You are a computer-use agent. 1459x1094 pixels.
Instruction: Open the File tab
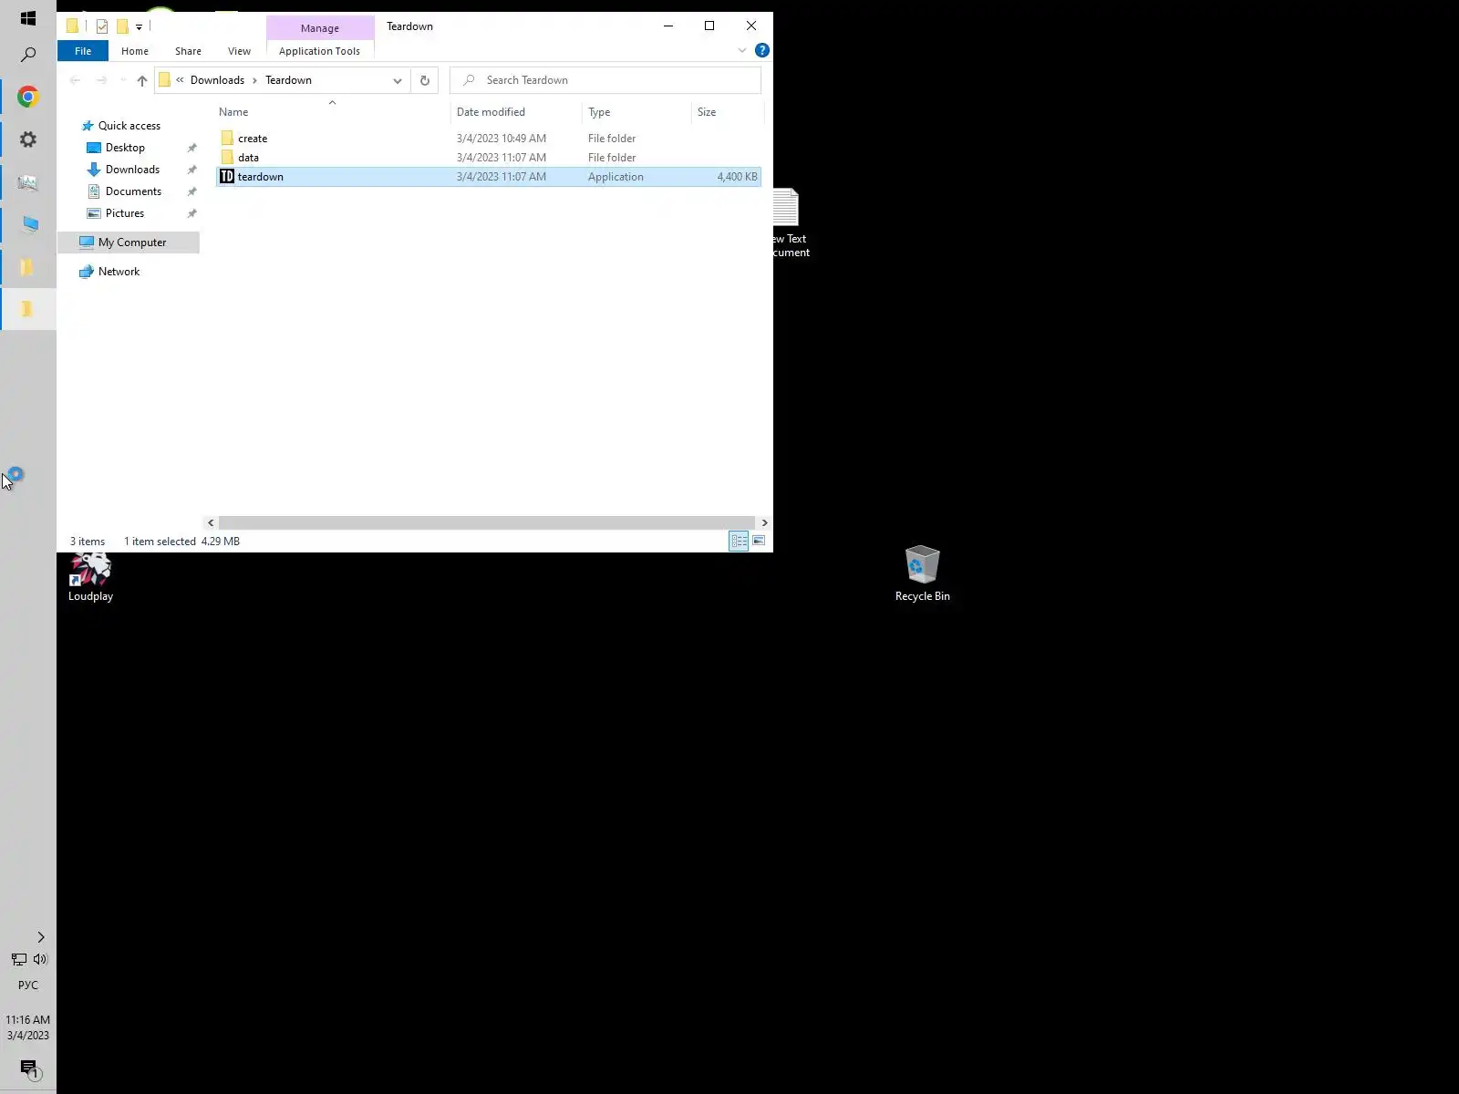click(x=83, y=51)
